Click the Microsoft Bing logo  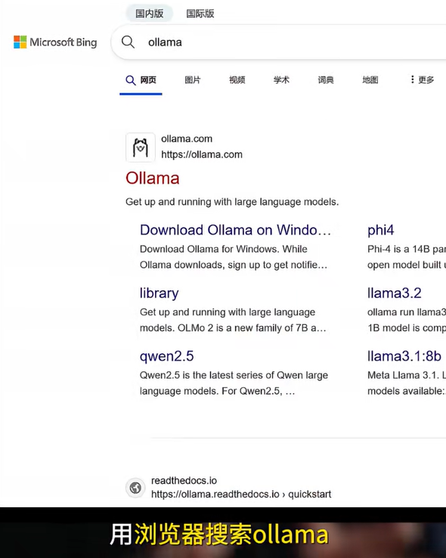tap(55, 42)
